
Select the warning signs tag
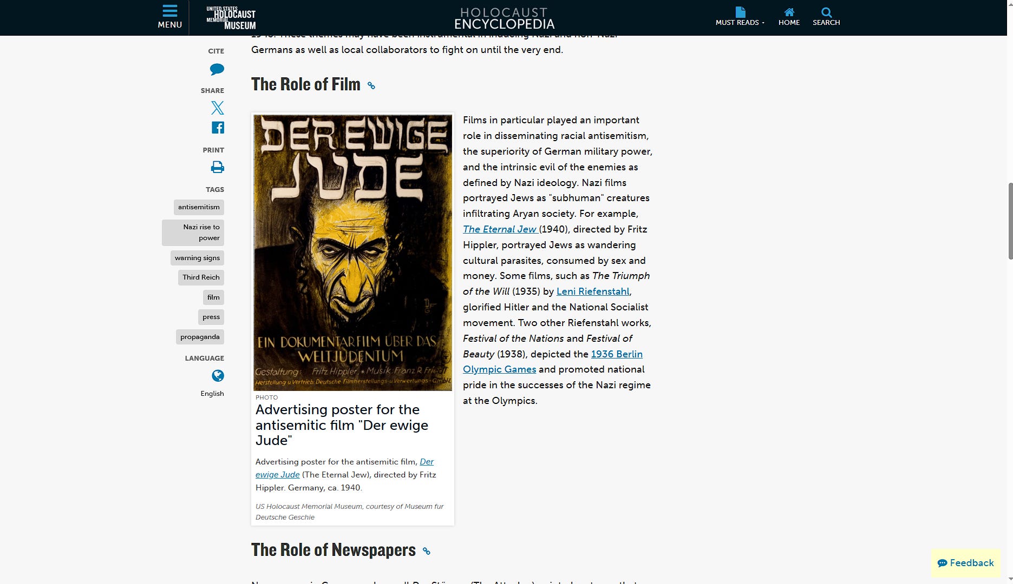(x=197, y=258)
